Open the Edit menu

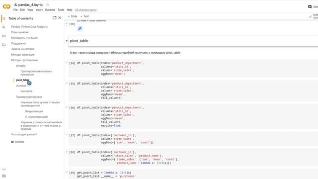(x=22, y=10)
